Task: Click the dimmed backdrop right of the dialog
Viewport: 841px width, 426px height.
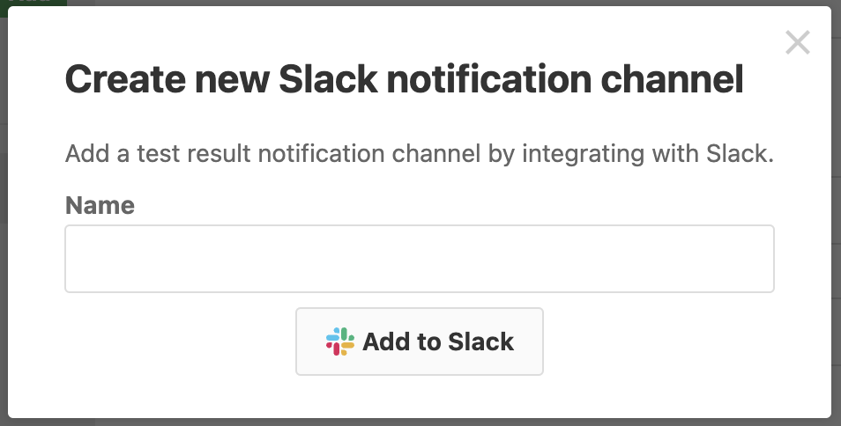Action: [x=837, y=214]
